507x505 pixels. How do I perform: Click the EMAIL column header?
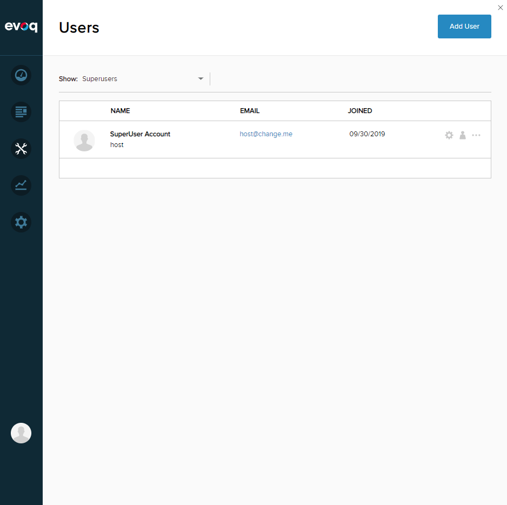[x=250, y=111]
